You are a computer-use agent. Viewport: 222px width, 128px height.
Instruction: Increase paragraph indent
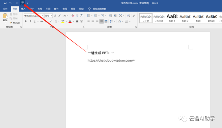[x=115, y=15]
